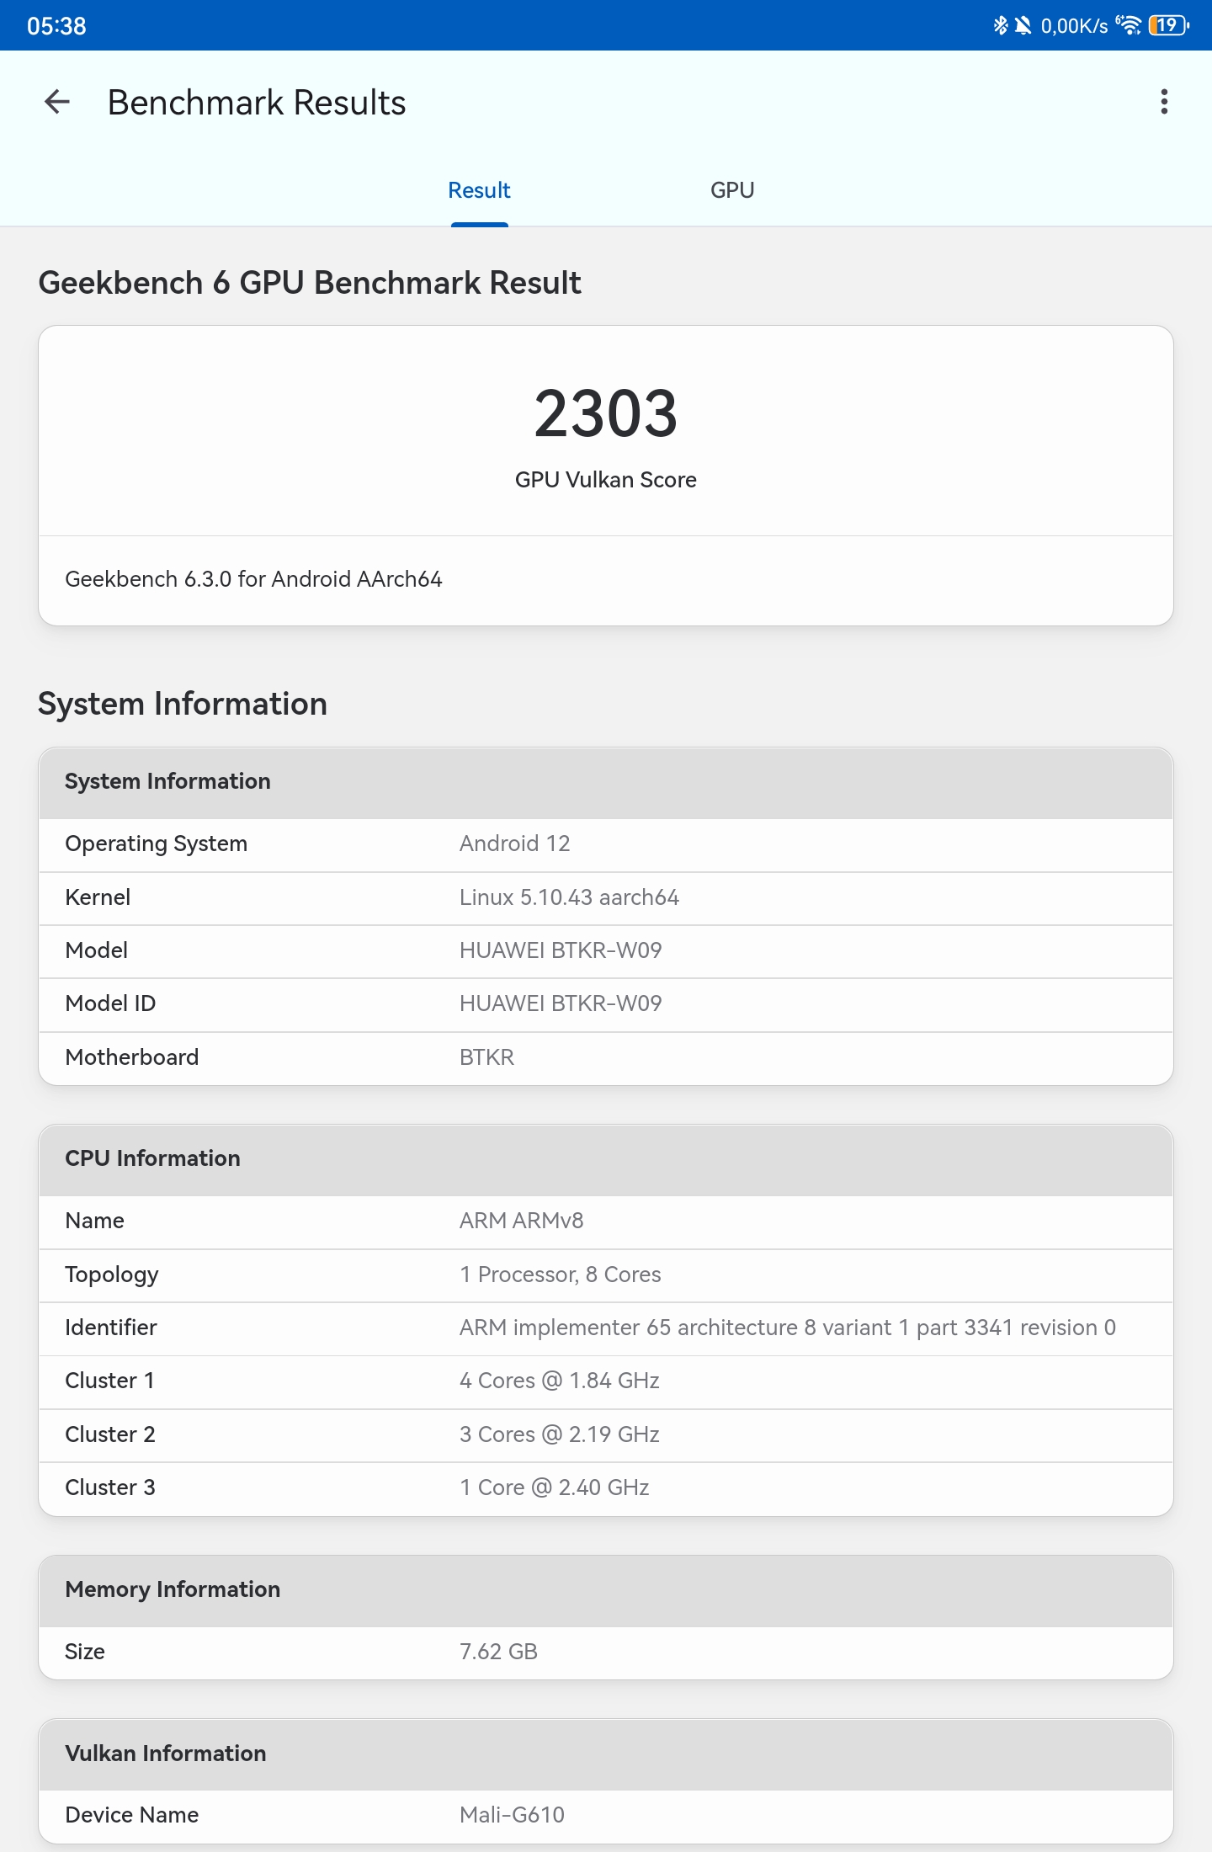Tap the Kernel row label
The height and width of the screenshot is (1852, 1212).
coord(98,897)
